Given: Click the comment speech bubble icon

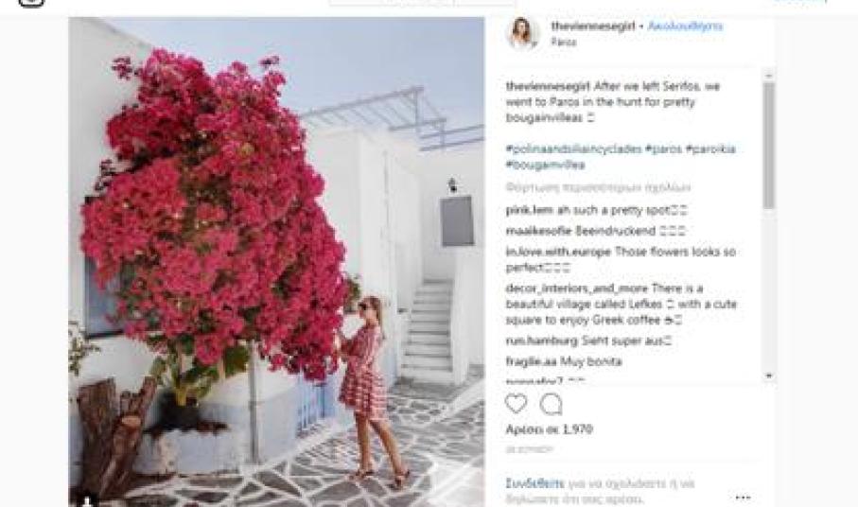Looking at the screenshot, I should pyautogui.click(x=551, y=404).
